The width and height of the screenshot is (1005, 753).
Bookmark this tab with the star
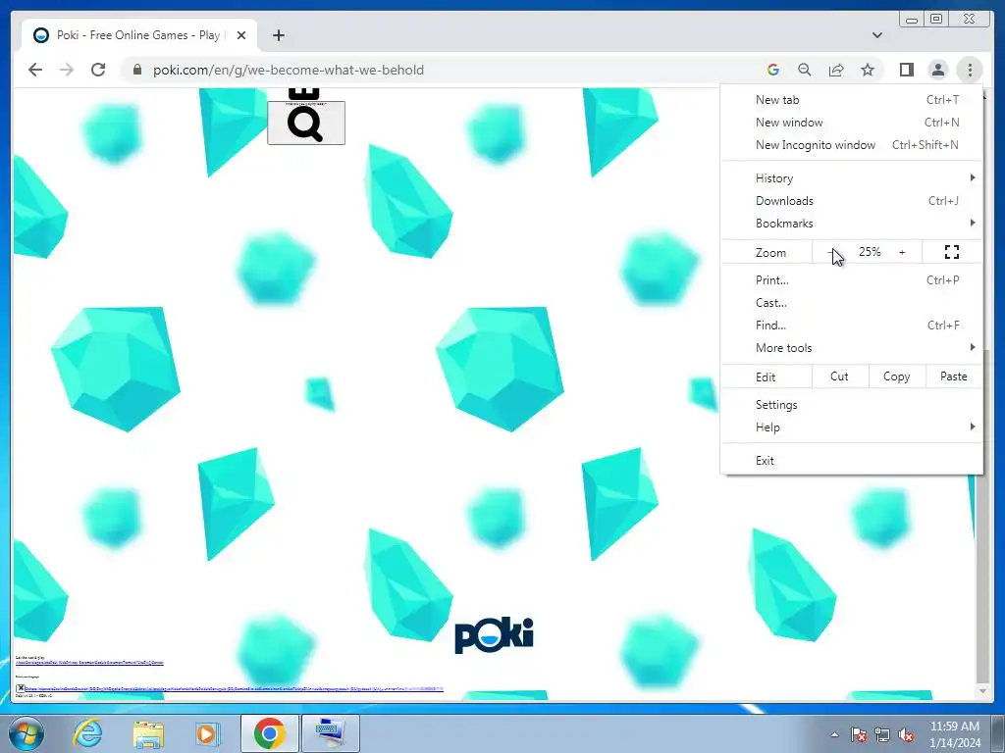pyautogui.click(x=868, y=70)
